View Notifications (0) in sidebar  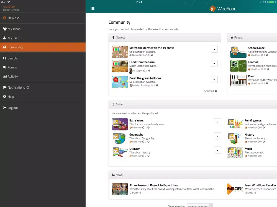point(43,87)
